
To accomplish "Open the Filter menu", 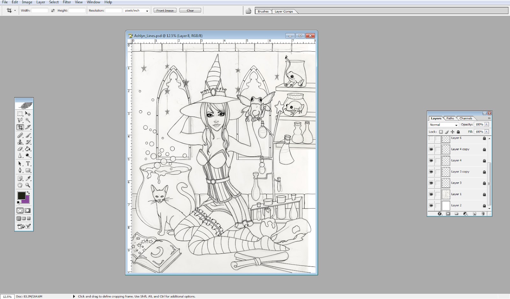I will pyautogui.click(x=67, y=2).
